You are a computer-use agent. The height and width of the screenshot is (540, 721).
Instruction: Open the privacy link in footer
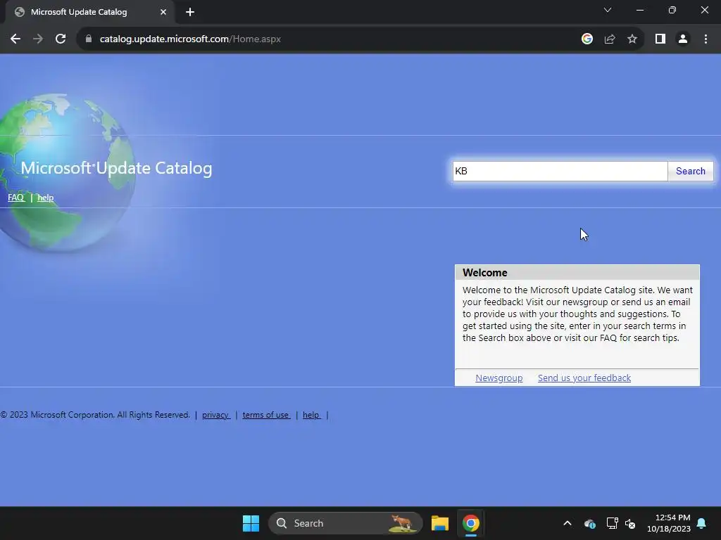[x=215, y=415]
